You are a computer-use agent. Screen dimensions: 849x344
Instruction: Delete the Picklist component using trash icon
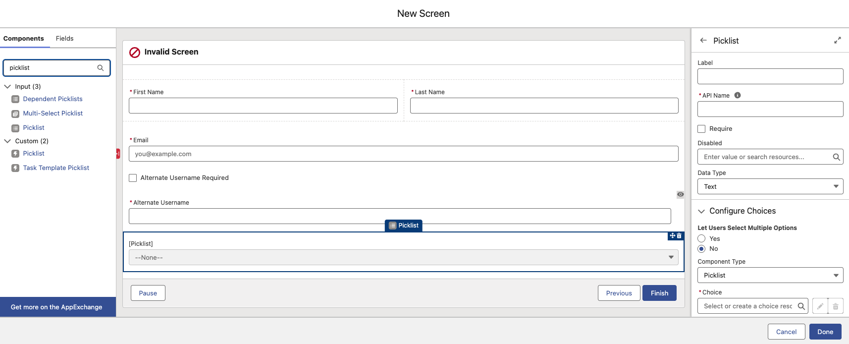(x=679, y=236)
